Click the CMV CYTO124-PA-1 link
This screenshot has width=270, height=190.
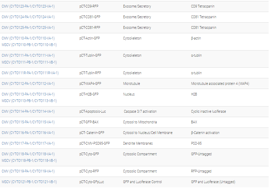28,17
